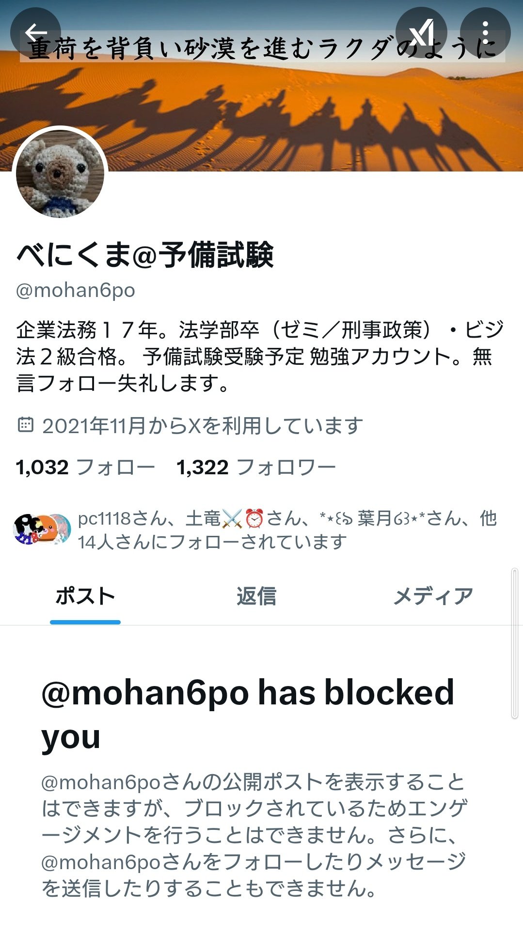Tap the 2021年11月 join date text
Screen dimensions: 523x951
point(203,425)
